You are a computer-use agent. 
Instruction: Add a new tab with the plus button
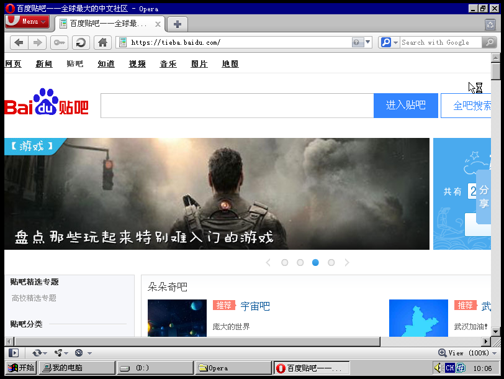178,24
